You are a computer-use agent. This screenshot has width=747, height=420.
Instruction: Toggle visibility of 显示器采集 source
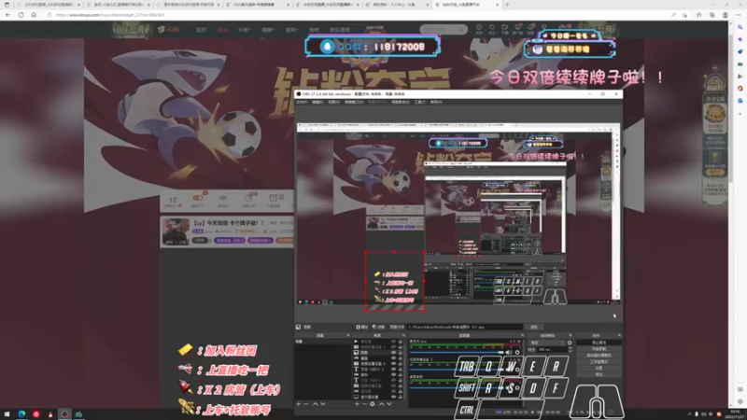tap(393, 397)
